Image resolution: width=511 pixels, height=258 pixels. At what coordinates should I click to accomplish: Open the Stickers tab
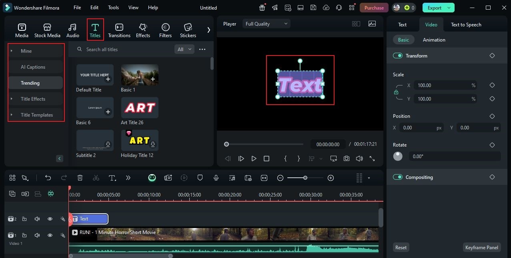tap(188, 30)
